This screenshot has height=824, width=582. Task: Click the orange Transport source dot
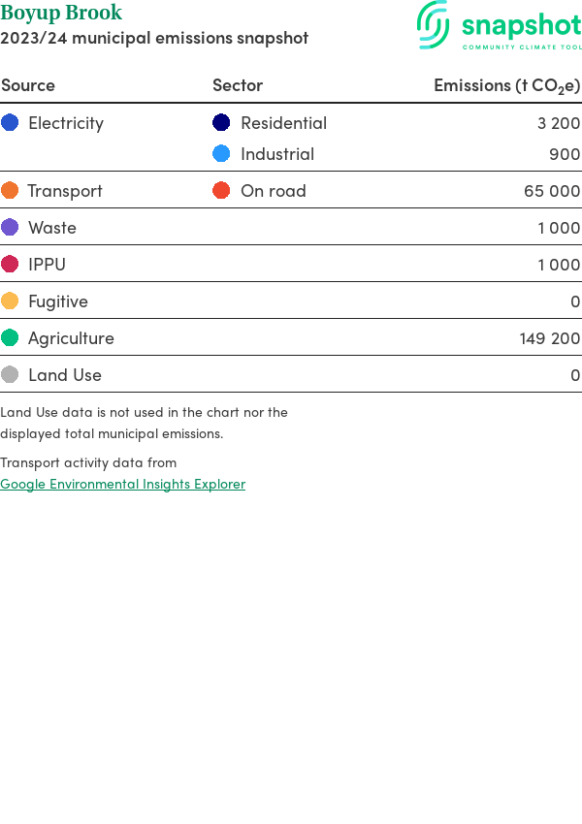(10, 191)
